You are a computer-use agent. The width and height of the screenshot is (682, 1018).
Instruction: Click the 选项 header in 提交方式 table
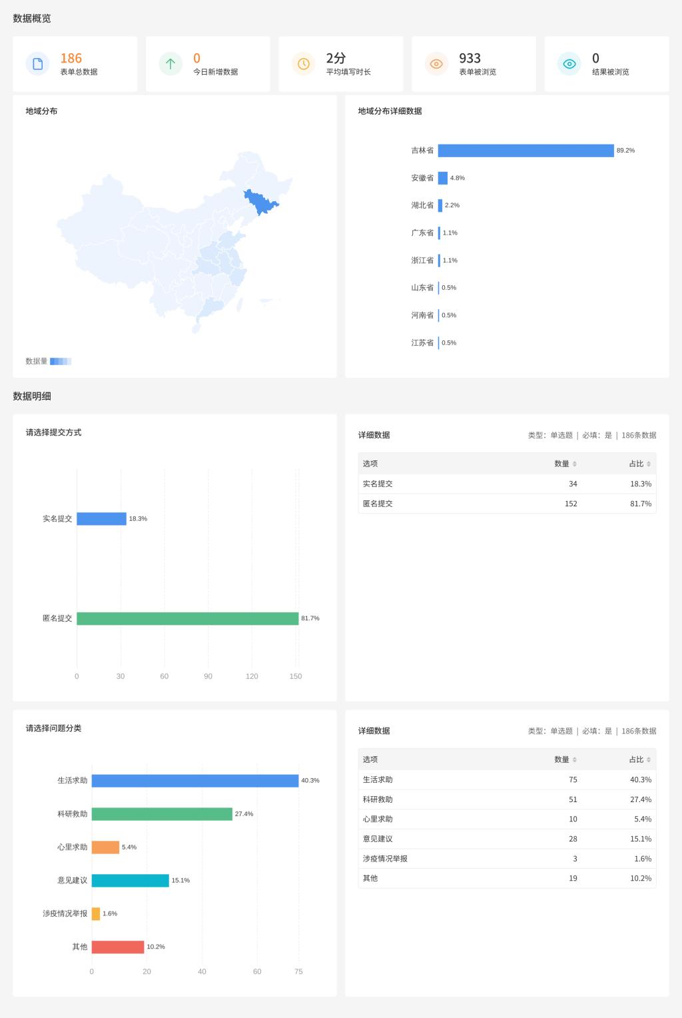coord(370,464)
